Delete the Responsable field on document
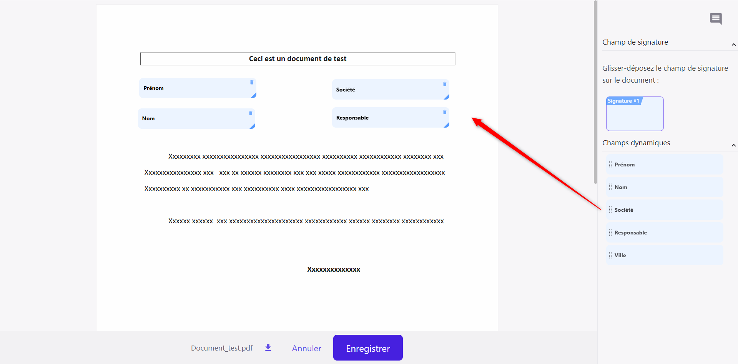Screen dimensions: 738x364 tap(445, 112)
